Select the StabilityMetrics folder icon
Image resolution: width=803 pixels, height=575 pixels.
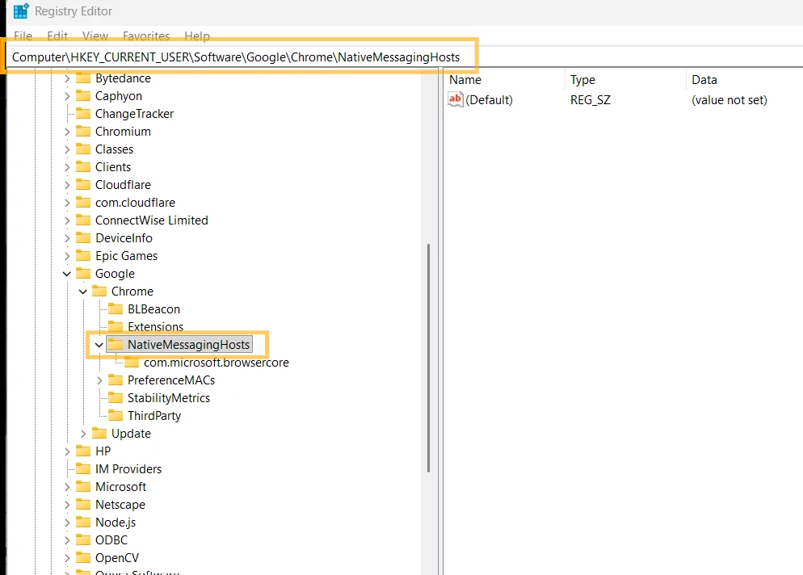point(116,398)
